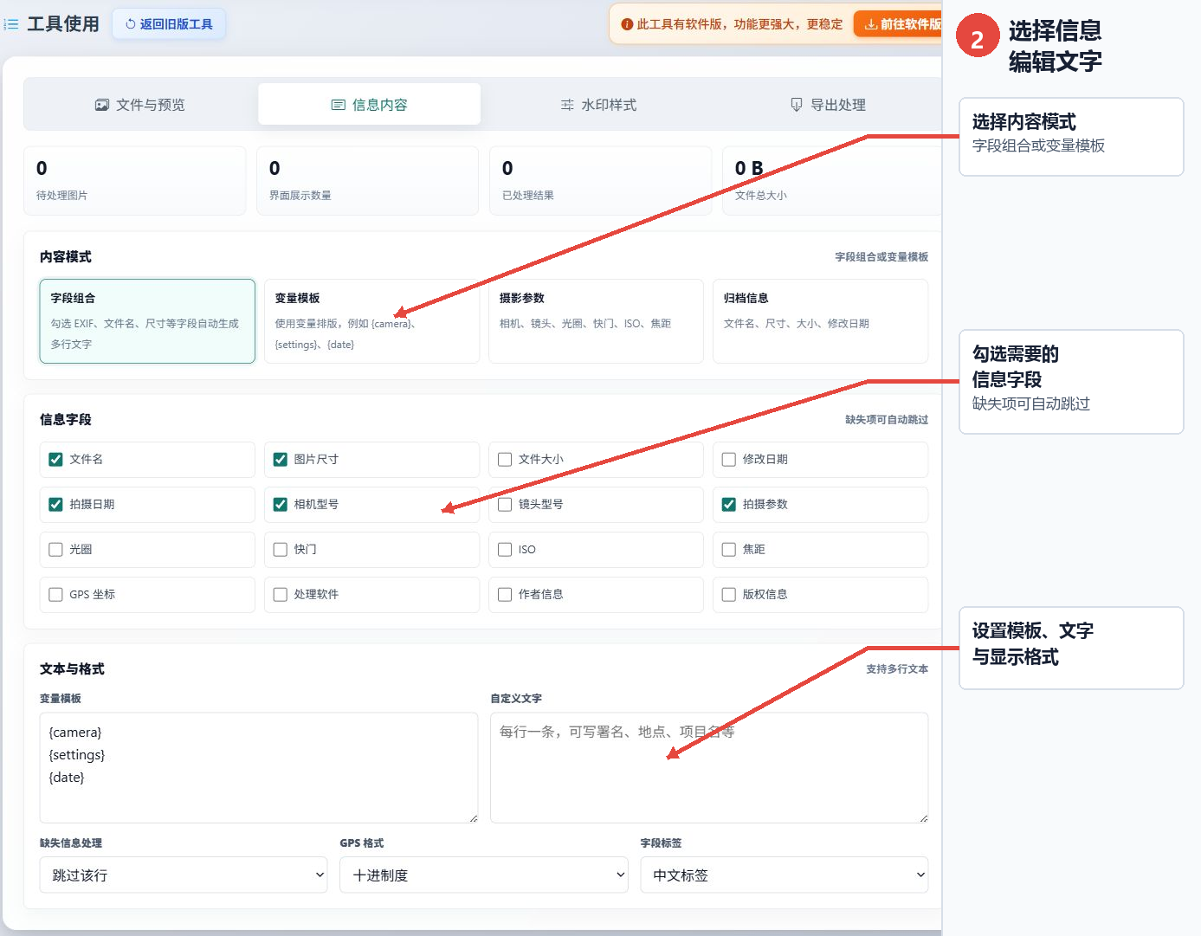The image size is (1201, 936).
Task: Click 返回旧版工具 button
Action: click(169, 24)
